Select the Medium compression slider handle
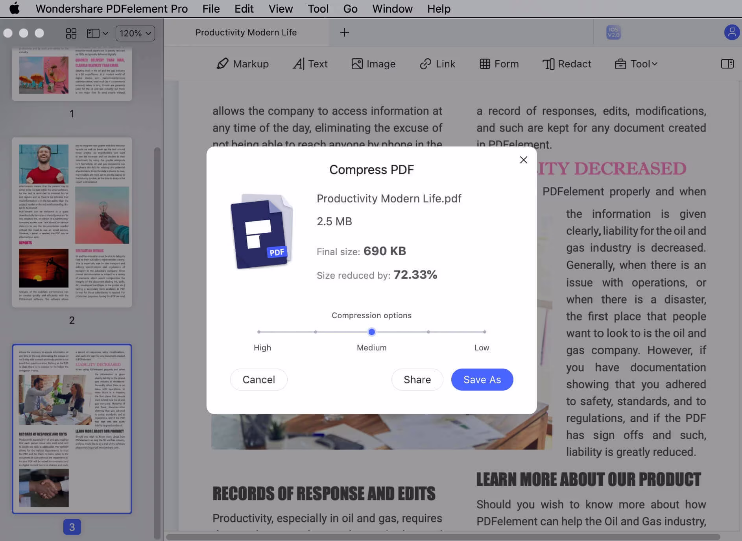Image resolution: width=742 pixels, height=541 pixels. pos(371,332)
